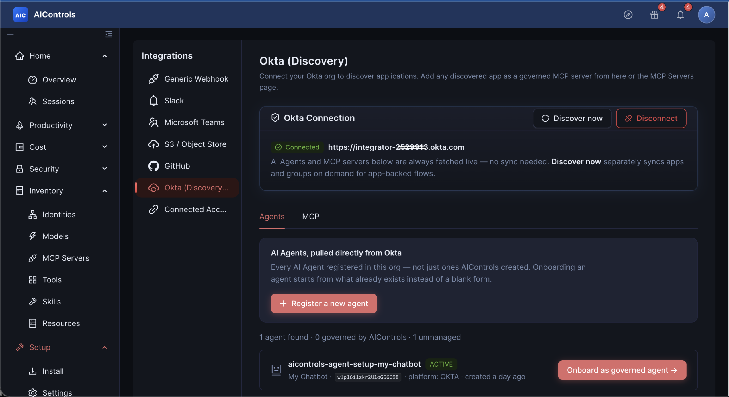Click the Connected Accounts link icon

coord(153,209)
